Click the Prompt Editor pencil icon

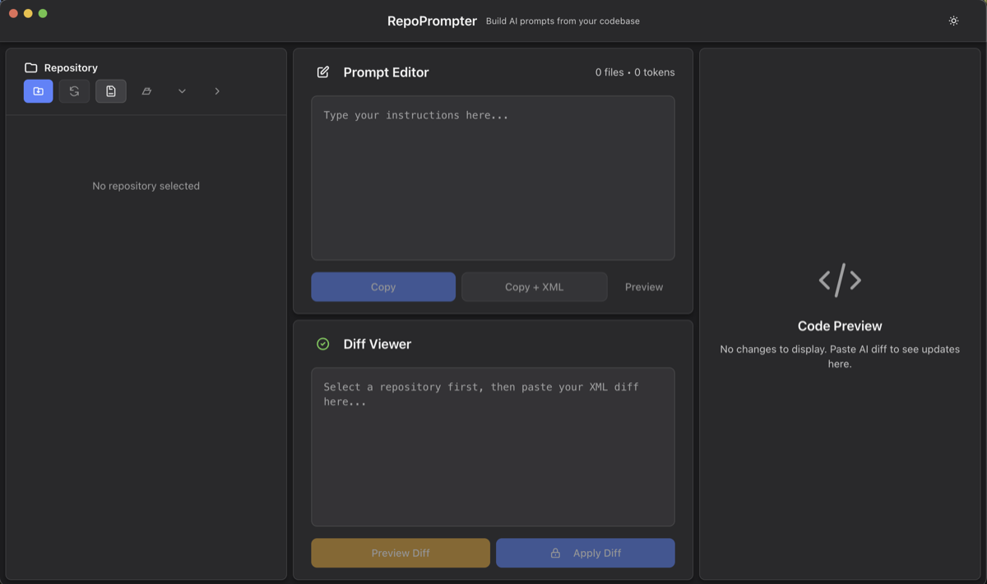tap(322, 72)
